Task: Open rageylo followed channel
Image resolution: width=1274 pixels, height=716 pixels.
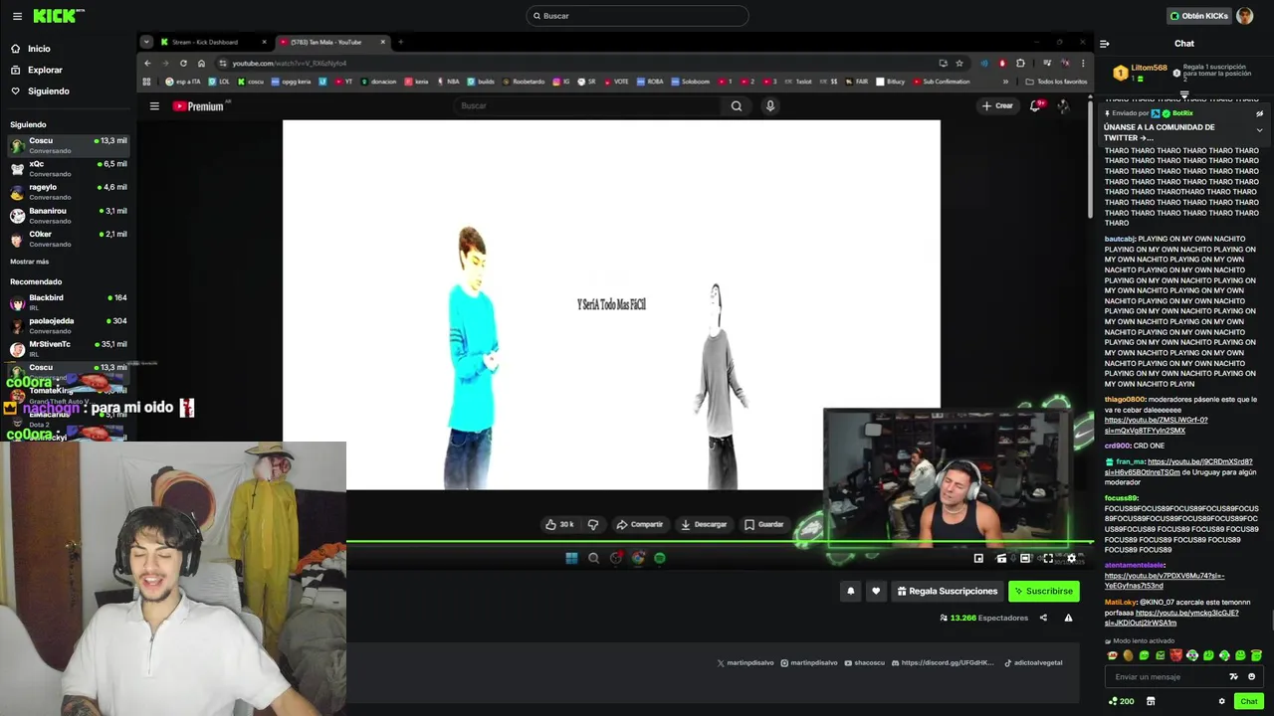Action: tap(68, 191)
